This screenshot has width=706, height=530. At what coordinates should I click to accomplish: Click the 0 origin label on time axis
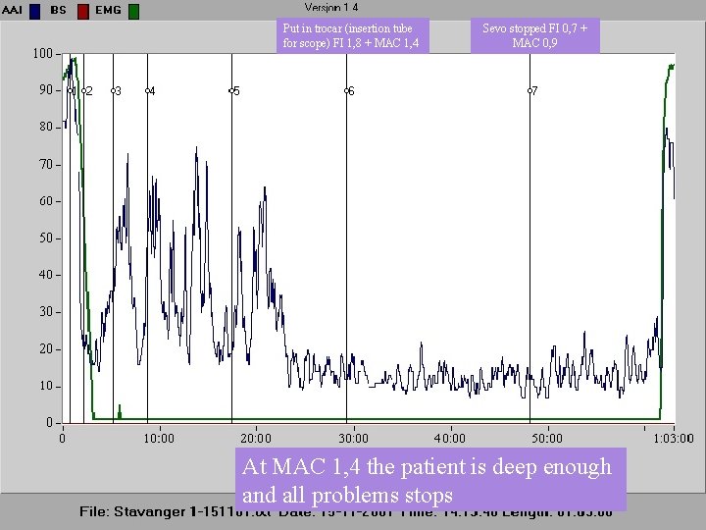62,439
